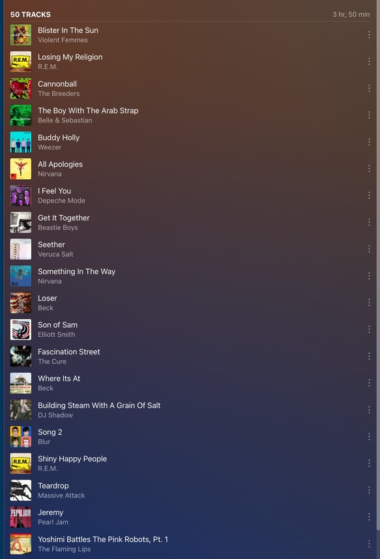Screen dimensions: 380x559
Task: Click the Nirvana In Utero album cover
Action: click(x=21, y=169)
